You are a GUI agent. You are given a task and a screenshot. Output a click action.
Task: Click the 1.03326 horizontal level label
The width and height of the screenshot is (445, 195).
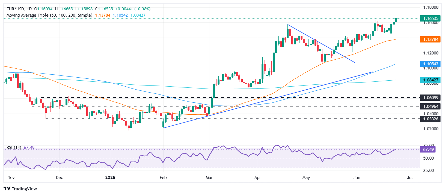431,119
